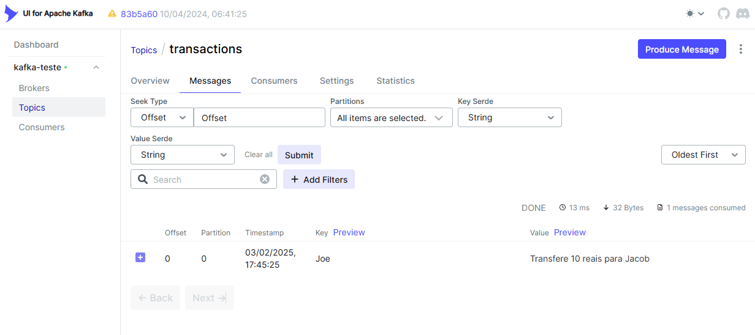Switch to the Overview tab
755x335 pixels.
pos(150,81)
